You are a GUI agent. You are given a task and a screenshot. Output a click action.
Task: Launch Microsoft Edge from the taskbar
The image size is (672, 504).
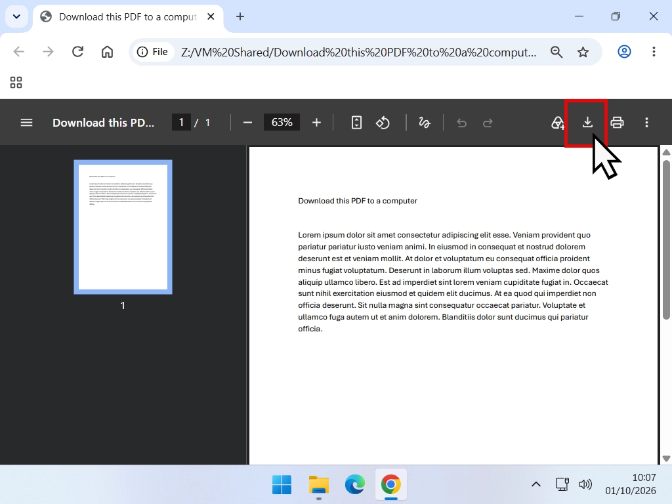(x=355, y=485)
